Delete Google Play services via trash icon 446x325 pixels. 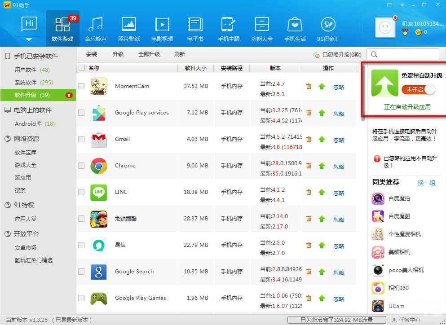pos(309,113)
